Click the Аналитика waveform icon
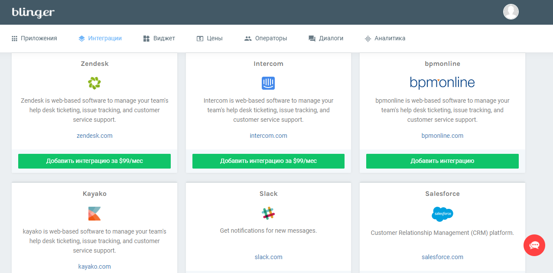This screenshot has height=273, width=553. (x=368, y=38)
